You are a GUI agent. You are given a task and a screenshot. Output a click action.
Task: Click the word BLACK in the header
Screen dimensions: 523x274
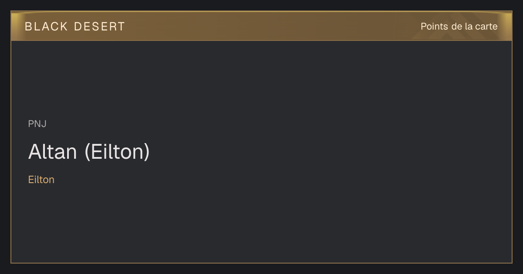pos(46,27)
